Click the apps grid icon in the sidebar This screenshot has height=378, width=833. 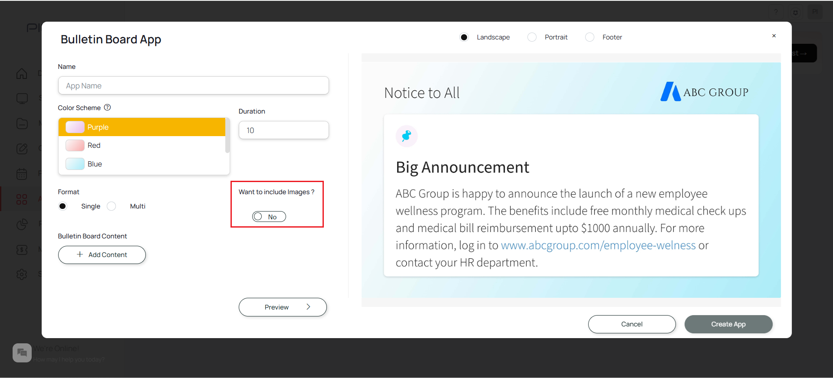coord(22,199)
